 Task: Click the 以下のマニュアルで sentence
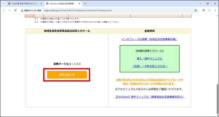click(149, 89)
